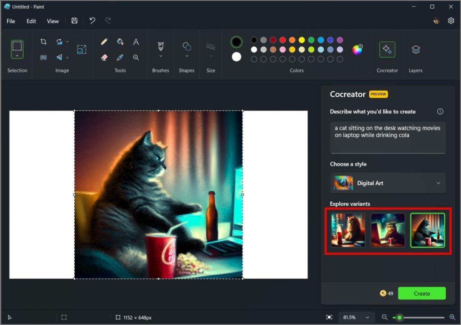Select the Eraser tool

[104, 58]
